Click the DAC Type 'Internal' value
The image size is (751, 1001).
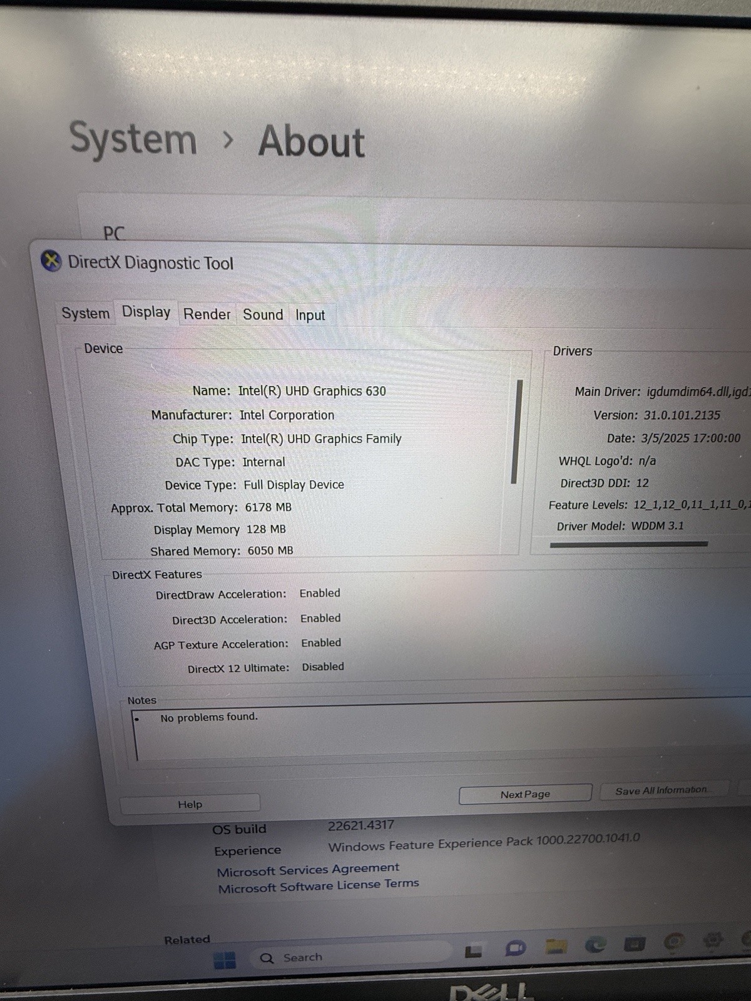pyautogui.click(x=263, y=462)
